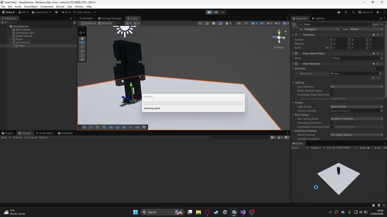Click the global Search magnifier icon

tap(353, 12)
